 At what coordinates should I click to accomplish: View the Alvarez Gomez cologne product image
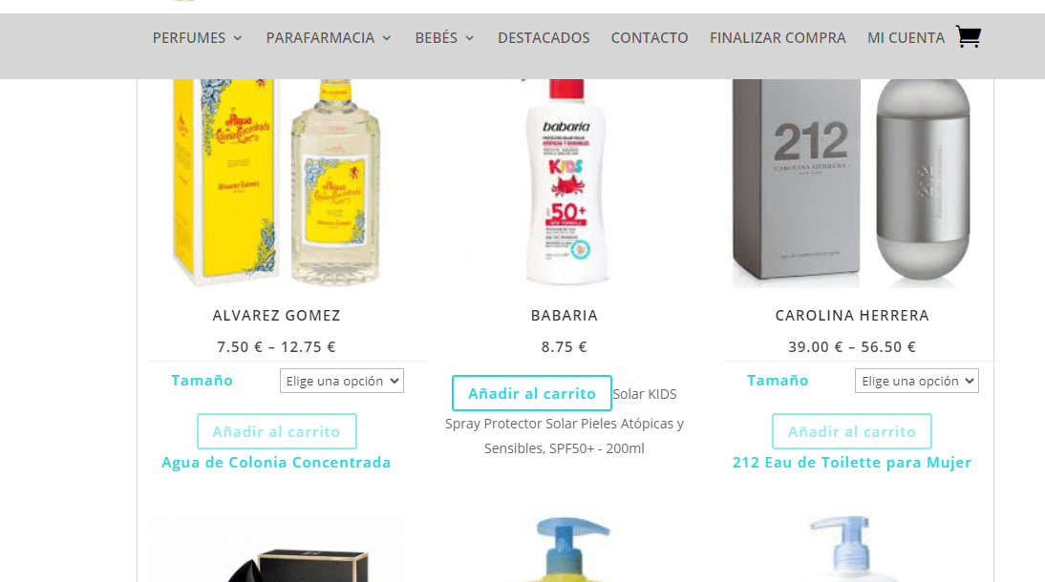point(277,183)
